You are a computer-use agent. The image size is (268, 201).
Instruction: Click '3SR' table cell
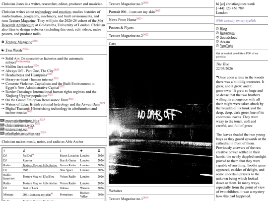[25, 170]
